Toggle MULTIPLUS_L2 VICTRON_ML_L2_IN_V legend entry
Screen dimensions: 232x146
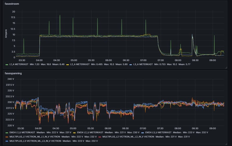coord(128,137)
